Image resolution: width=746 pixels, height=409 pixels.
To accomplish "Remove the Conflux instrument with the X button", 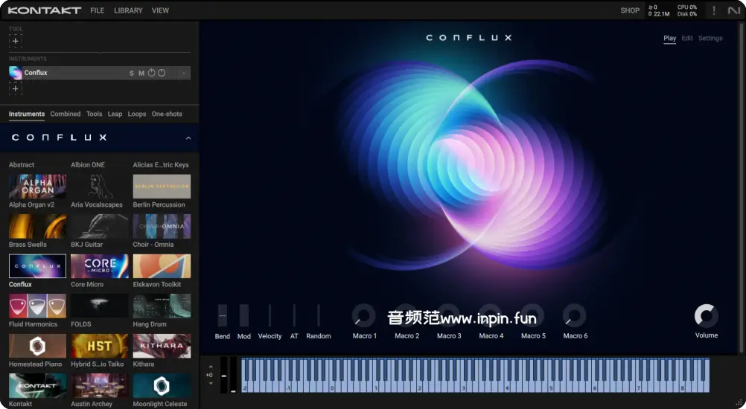I will (x=184, y=73).
